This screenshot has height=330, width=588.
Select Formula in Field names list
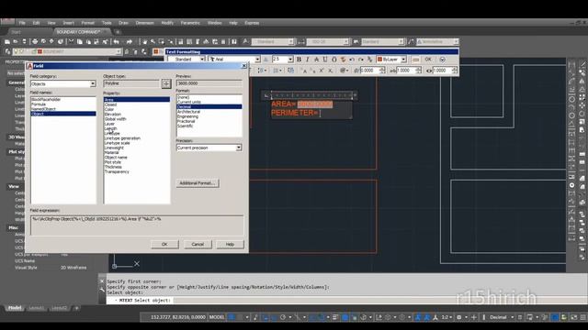coord(39,104)
